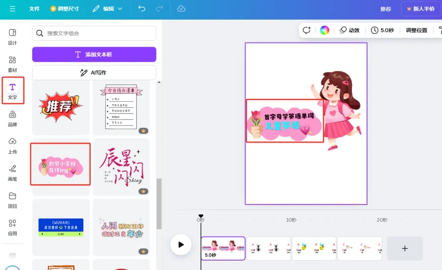Screen dimensions: 442x270
Task: Click the scroll-up arrow of template list
Action: [x=159, y=82]
